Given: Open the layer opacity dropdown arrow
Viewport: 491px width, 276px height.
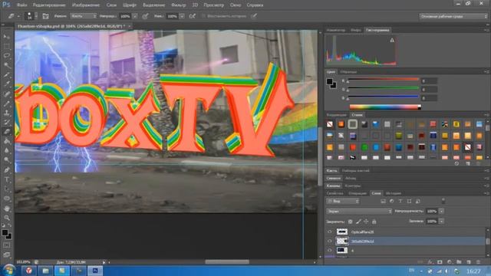Looking at the screenshot, I should (x=441, y=212).
